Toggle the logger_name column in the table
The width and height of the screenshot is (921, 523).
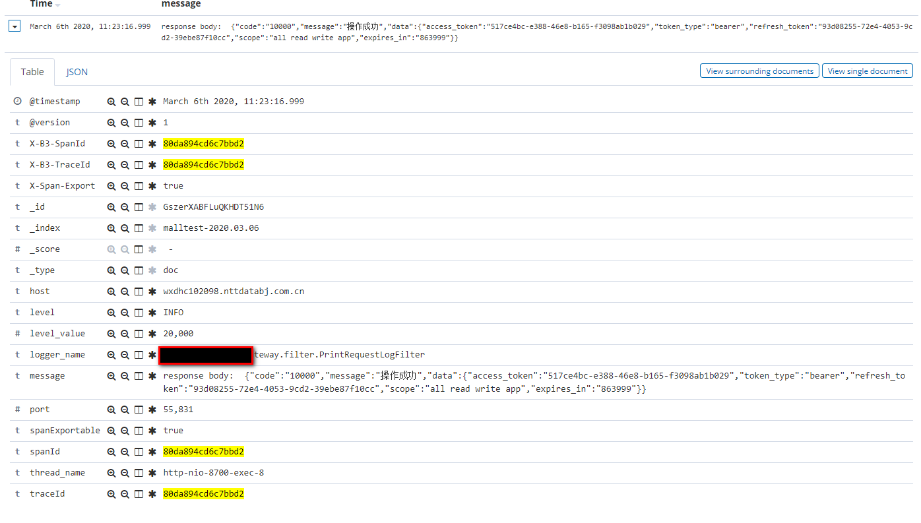click(x=139, y=354)
